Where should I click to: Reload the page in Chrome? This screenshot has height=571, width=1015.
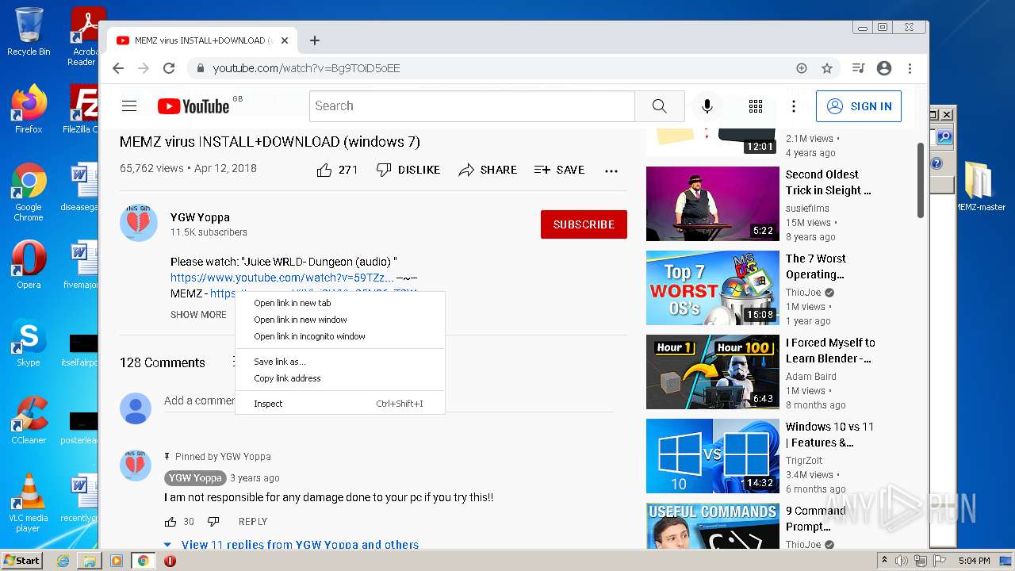[168, 68]
